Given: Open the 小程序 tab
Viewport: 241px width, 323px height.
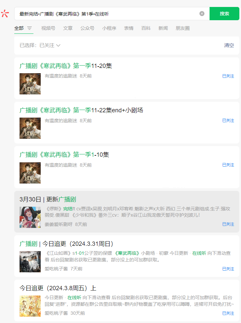Looking at the screenshot, I should pos(109,28).
